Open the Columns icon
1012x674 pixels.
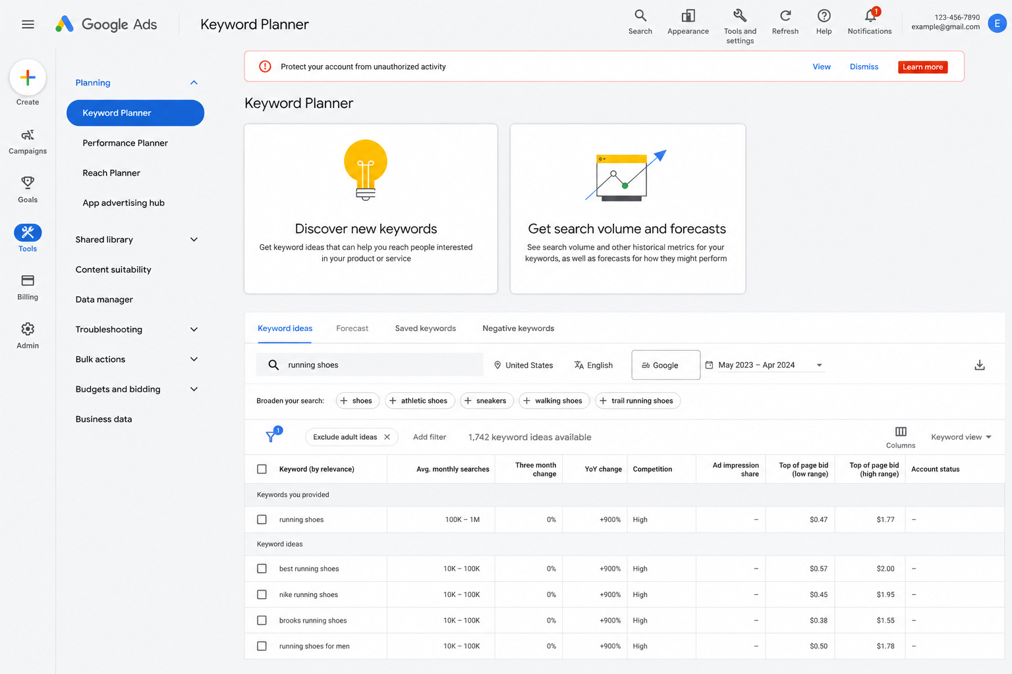[901, 437]
